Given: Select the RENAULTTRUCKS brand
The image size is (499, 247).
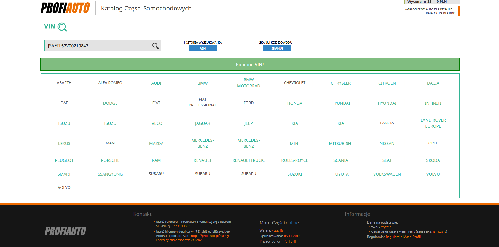Looking at the screenshot, I should point(249,160).
